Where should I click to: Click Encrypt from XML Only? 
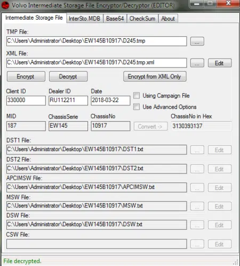tap(155, 77)
